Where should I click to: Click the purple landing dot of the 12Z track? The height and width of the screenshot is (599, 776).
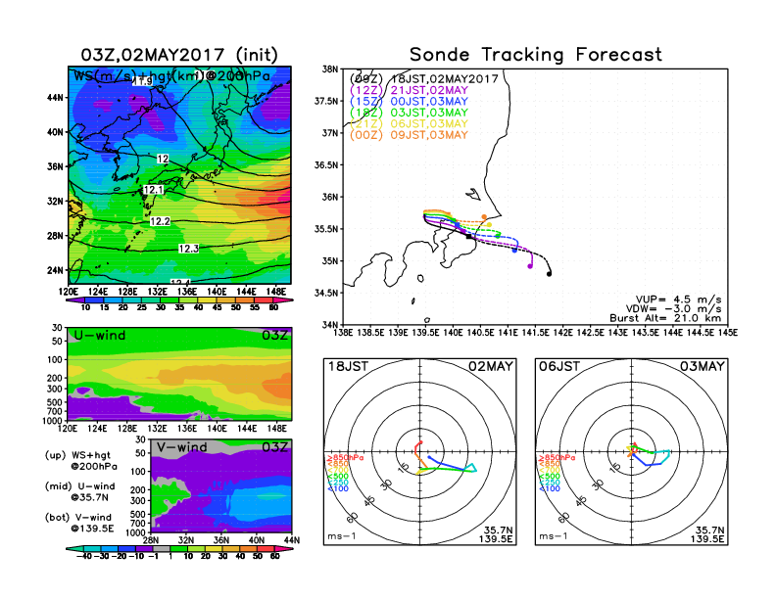(x=530, y=266)
